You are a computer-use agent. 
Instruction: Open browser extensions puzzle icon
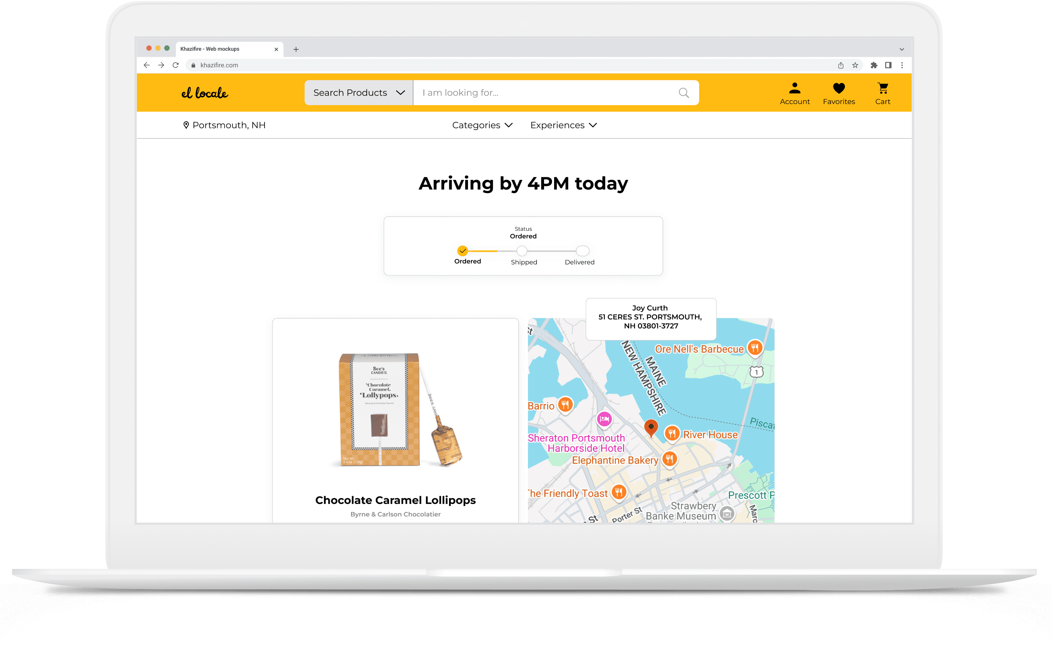pos(874,65)
